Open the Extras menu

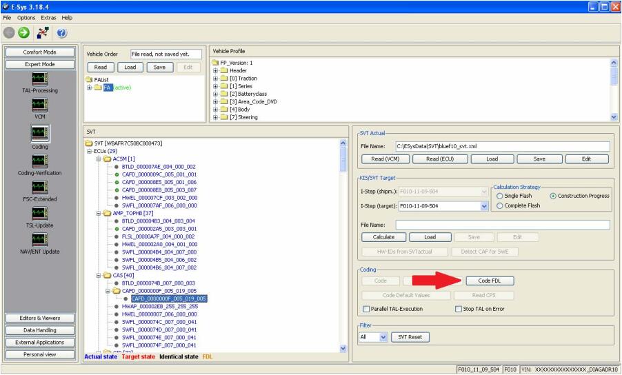tap(48, 18)
